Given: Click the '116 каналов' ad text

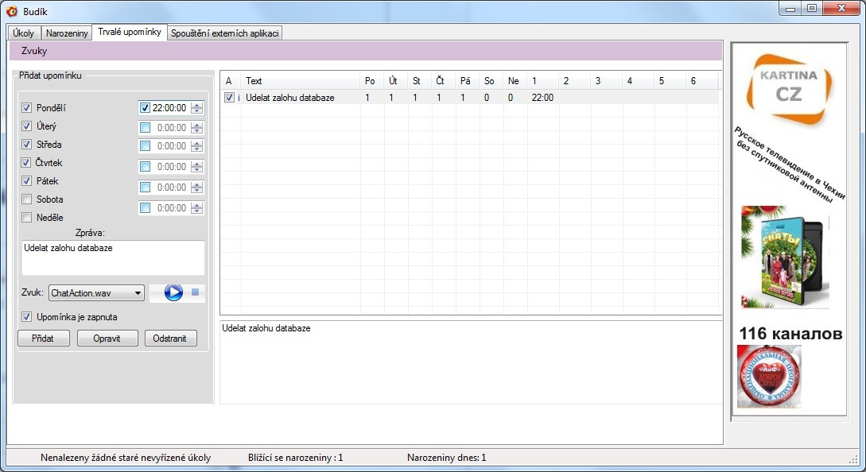Looking at the screenshot, I should click(790, 334).
